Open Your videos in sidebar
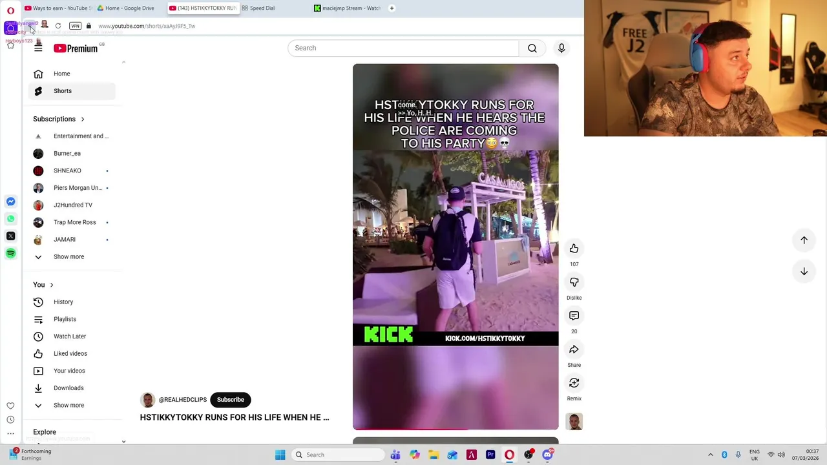827x465 pixels. pos(72,371)
